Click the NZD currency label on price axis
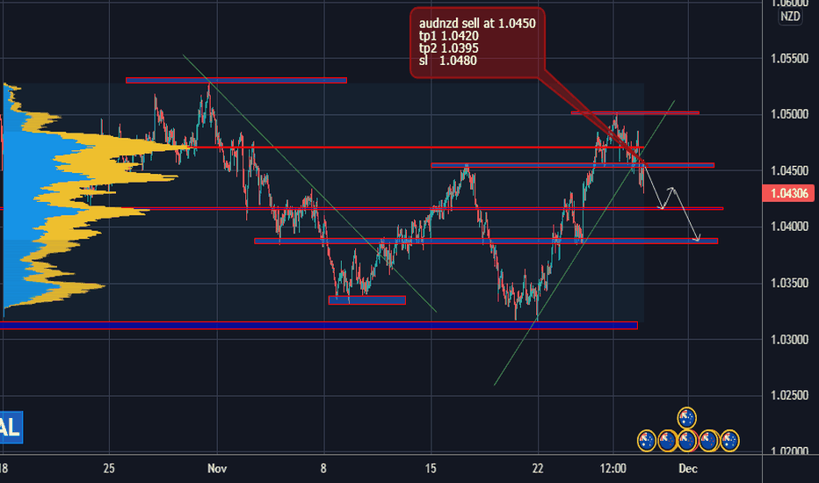The image size is (819, 483). [790, 16]
